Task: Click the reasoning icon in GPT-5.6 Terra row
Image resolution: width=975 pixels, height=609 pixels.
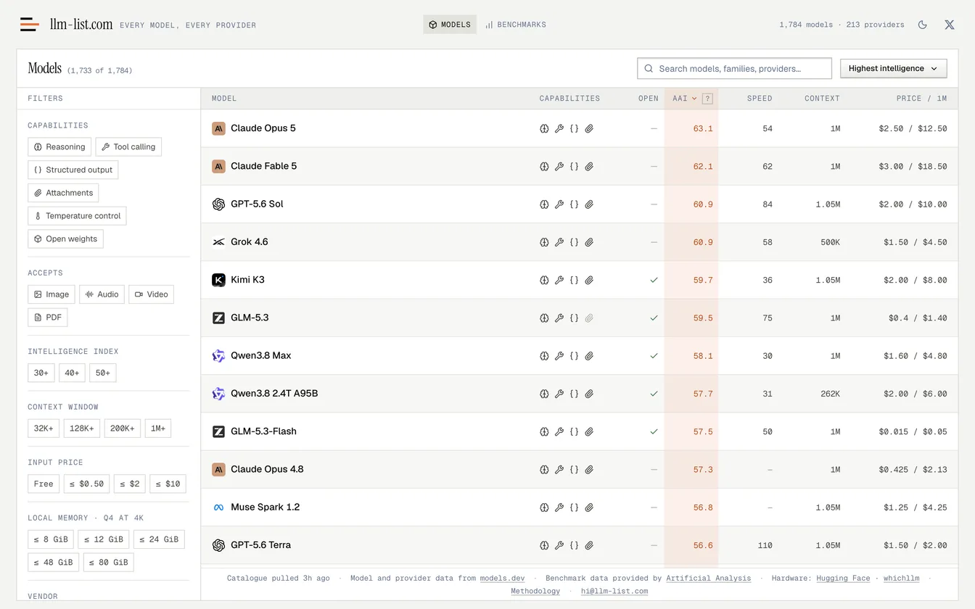Action: 544,545
